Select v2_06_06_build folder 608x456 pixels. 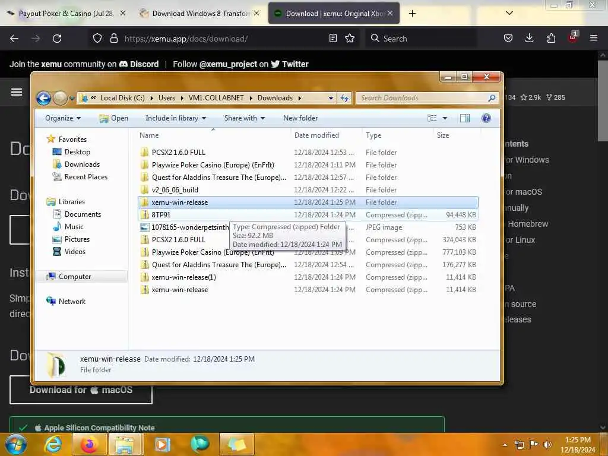[308, 189]
